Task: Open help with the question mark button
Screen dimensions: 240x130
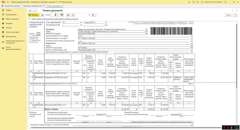Action: point(235,15)
